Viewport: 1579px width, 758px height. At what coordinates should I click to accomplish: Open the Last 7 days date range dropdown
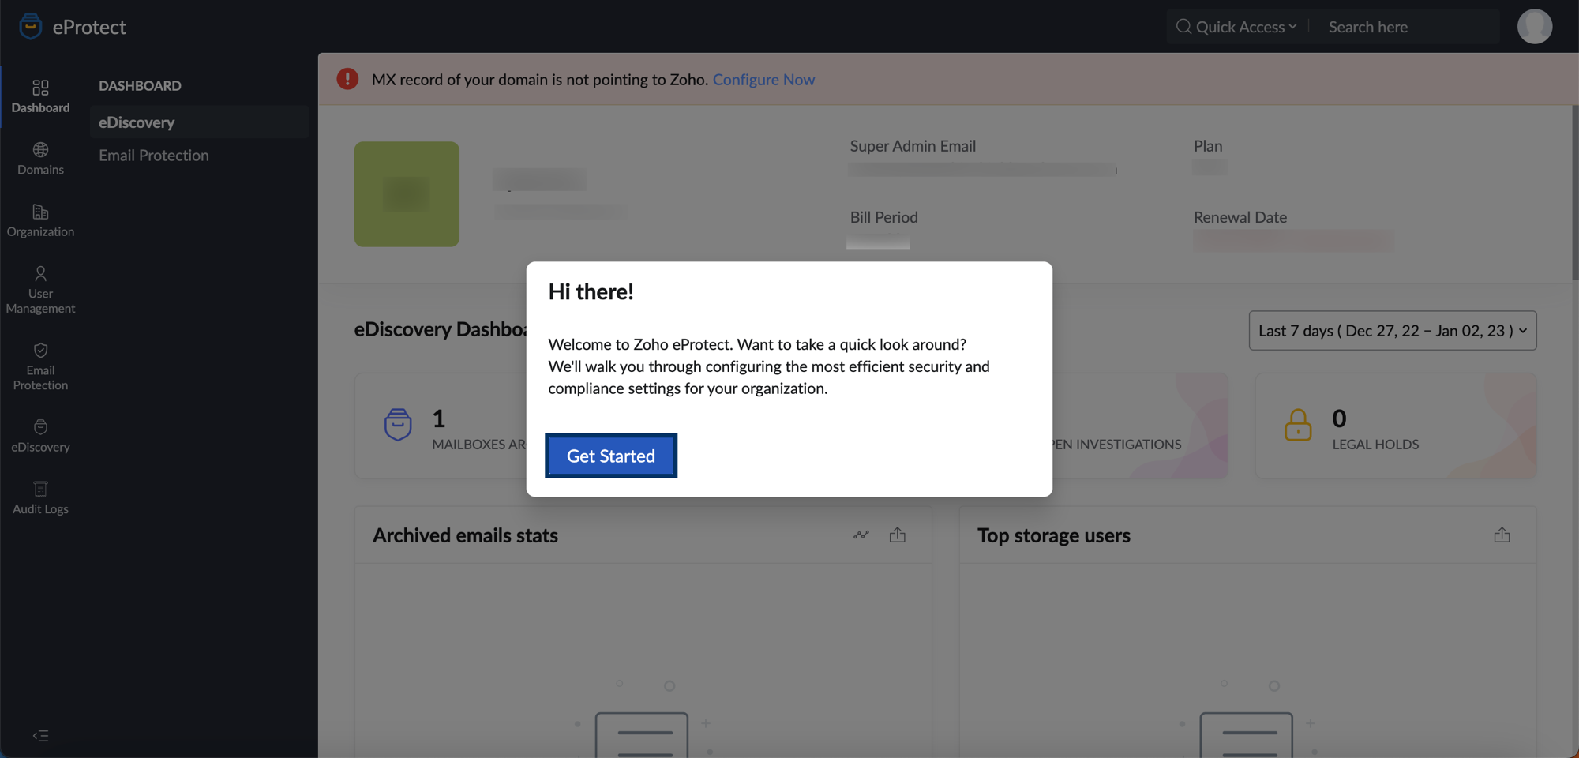1393,330
